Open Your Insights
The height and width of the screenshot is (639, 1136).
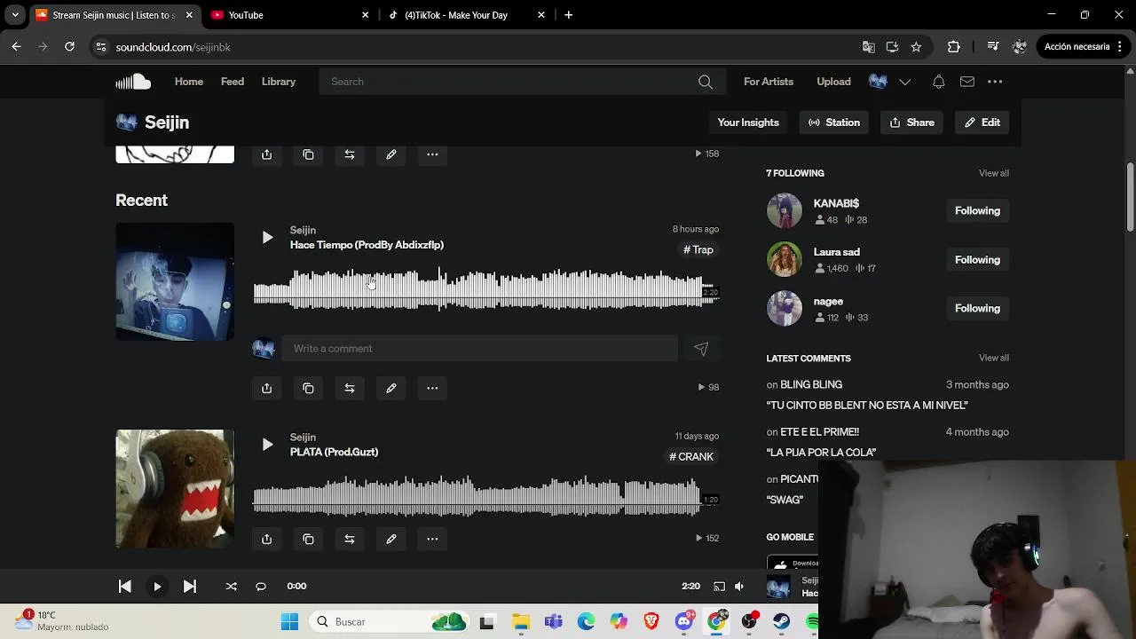[x=748, y=122]
